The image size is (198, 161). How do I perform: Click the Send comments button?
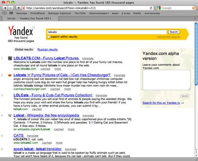point(185,96)
